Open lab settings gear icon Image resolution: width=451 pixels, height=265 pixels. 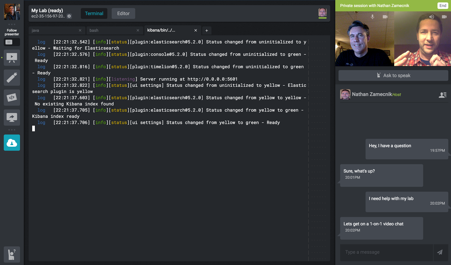69,16
